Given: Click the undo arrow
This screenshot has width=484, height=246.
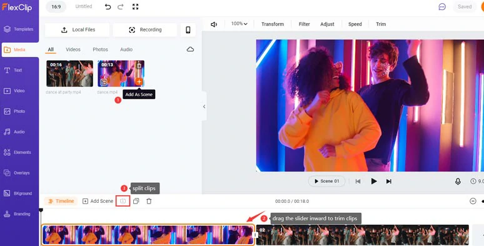Looking at the screenshot, I should point(108,6).
